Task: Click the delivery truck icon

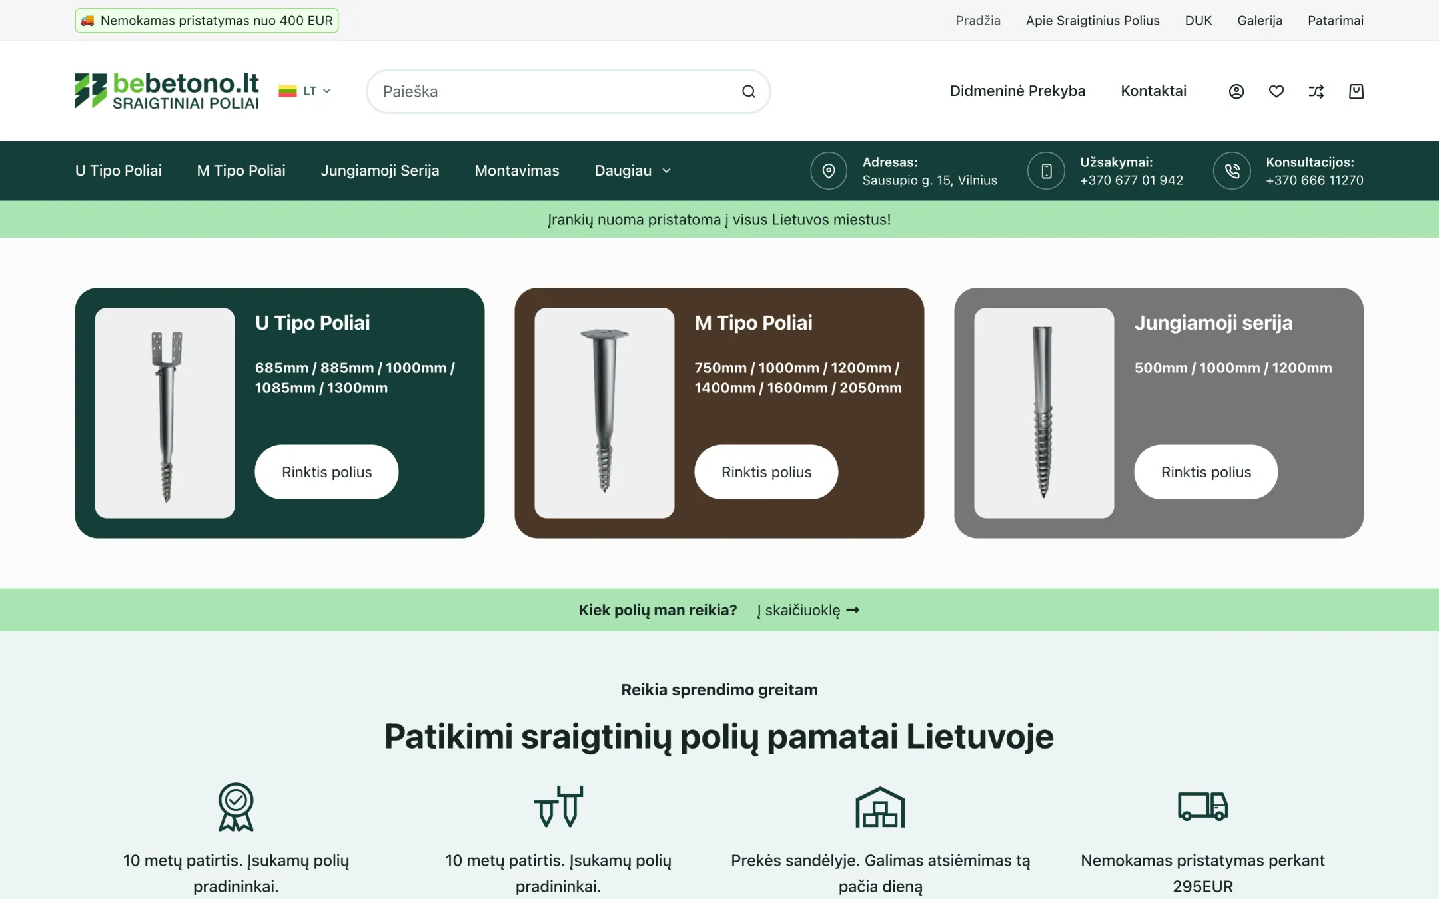Action: point(1202,806)
